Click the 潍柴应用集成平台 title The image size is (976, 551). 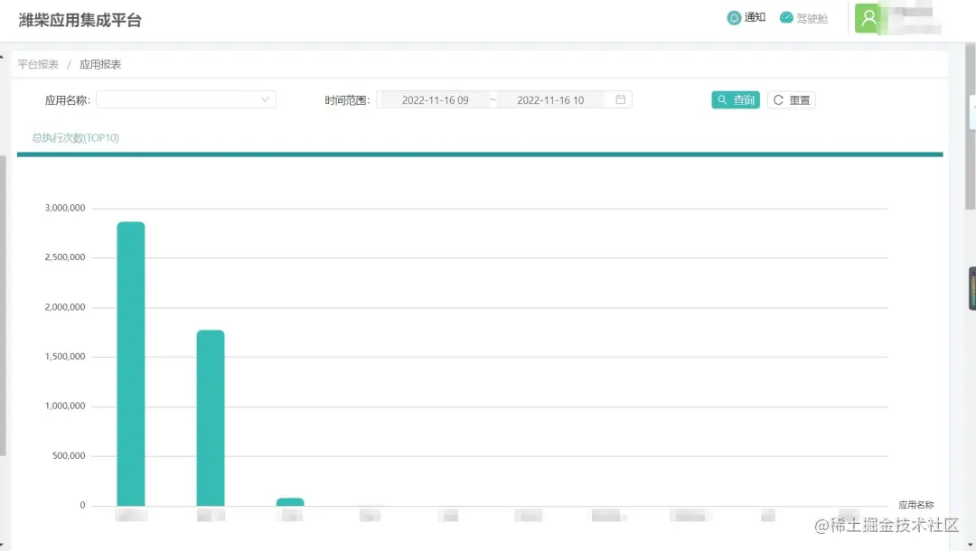coord(80,20)
